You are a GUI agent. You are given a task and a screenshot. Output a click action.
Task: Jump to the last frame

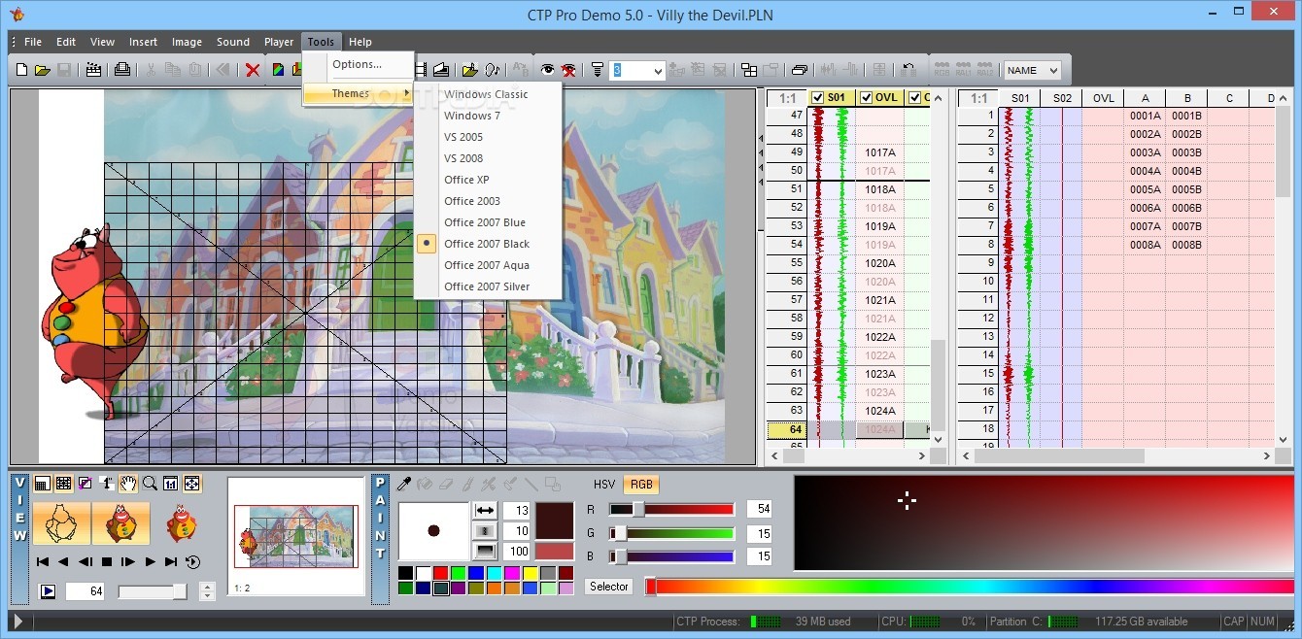tap(171, 561)
